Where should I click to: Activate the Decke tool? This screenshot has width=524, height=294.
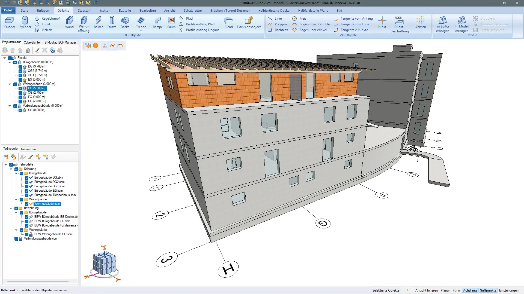[125, 23]
